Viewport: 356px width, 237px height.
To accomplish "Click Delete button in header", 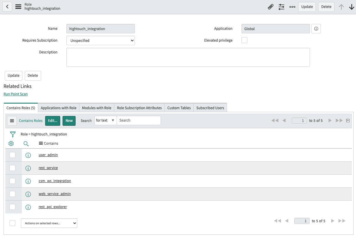I will pyautogui.click(x=326, y=7).
